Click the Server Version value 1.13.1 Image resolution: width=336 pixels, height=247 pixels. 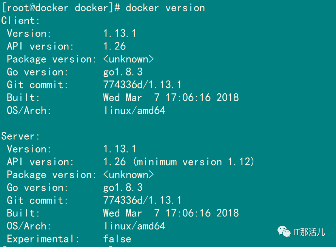coord(120,149)
